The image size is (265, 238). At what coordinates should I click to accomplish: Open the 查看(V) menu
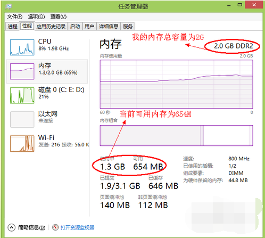[59, 17]
